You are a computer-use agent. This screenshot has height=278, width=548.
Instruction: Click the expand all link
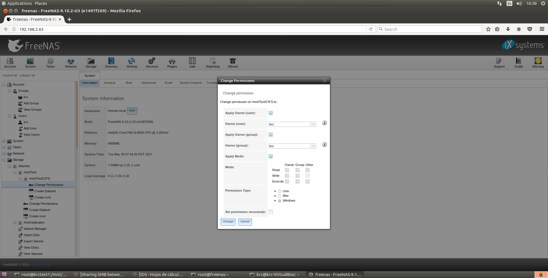pyautogui.click(x=10, y=75)
